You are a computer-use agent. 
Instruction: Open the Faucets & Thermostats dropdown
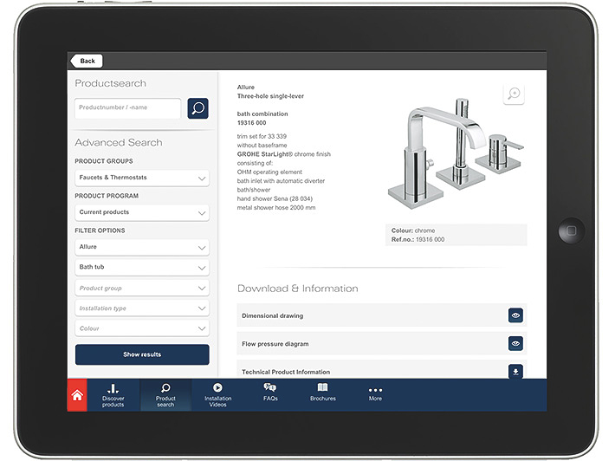pos(142,178)
